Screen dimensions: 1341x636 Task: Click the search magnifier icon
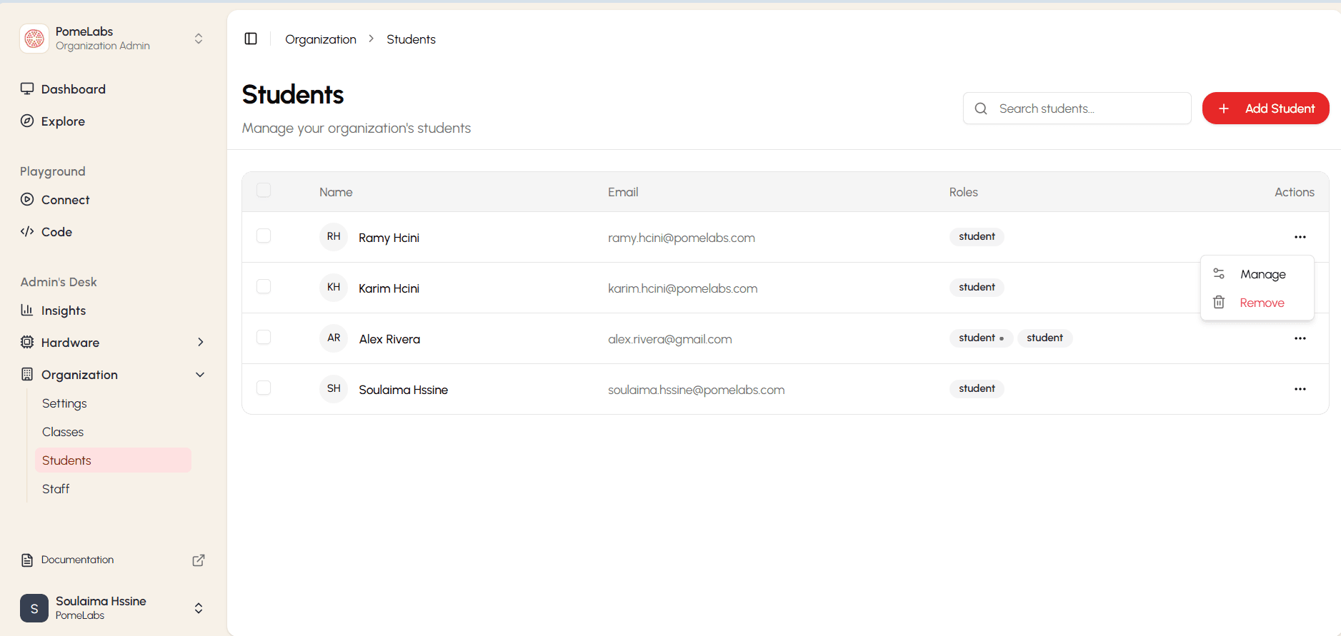[981, 108]
